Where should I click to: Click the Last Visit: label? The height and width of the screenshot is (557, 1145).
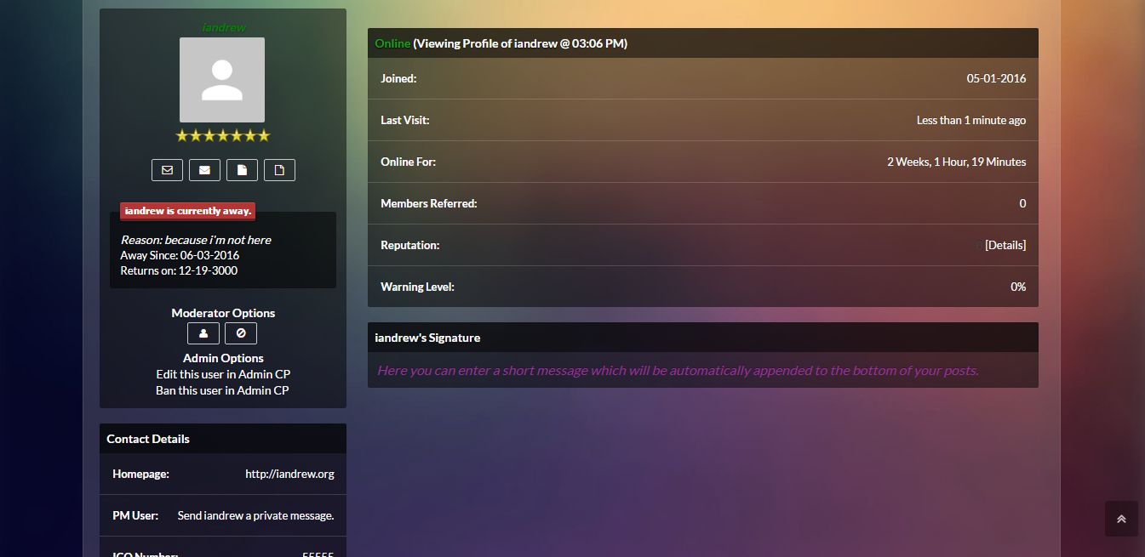[x=405, y=120]
